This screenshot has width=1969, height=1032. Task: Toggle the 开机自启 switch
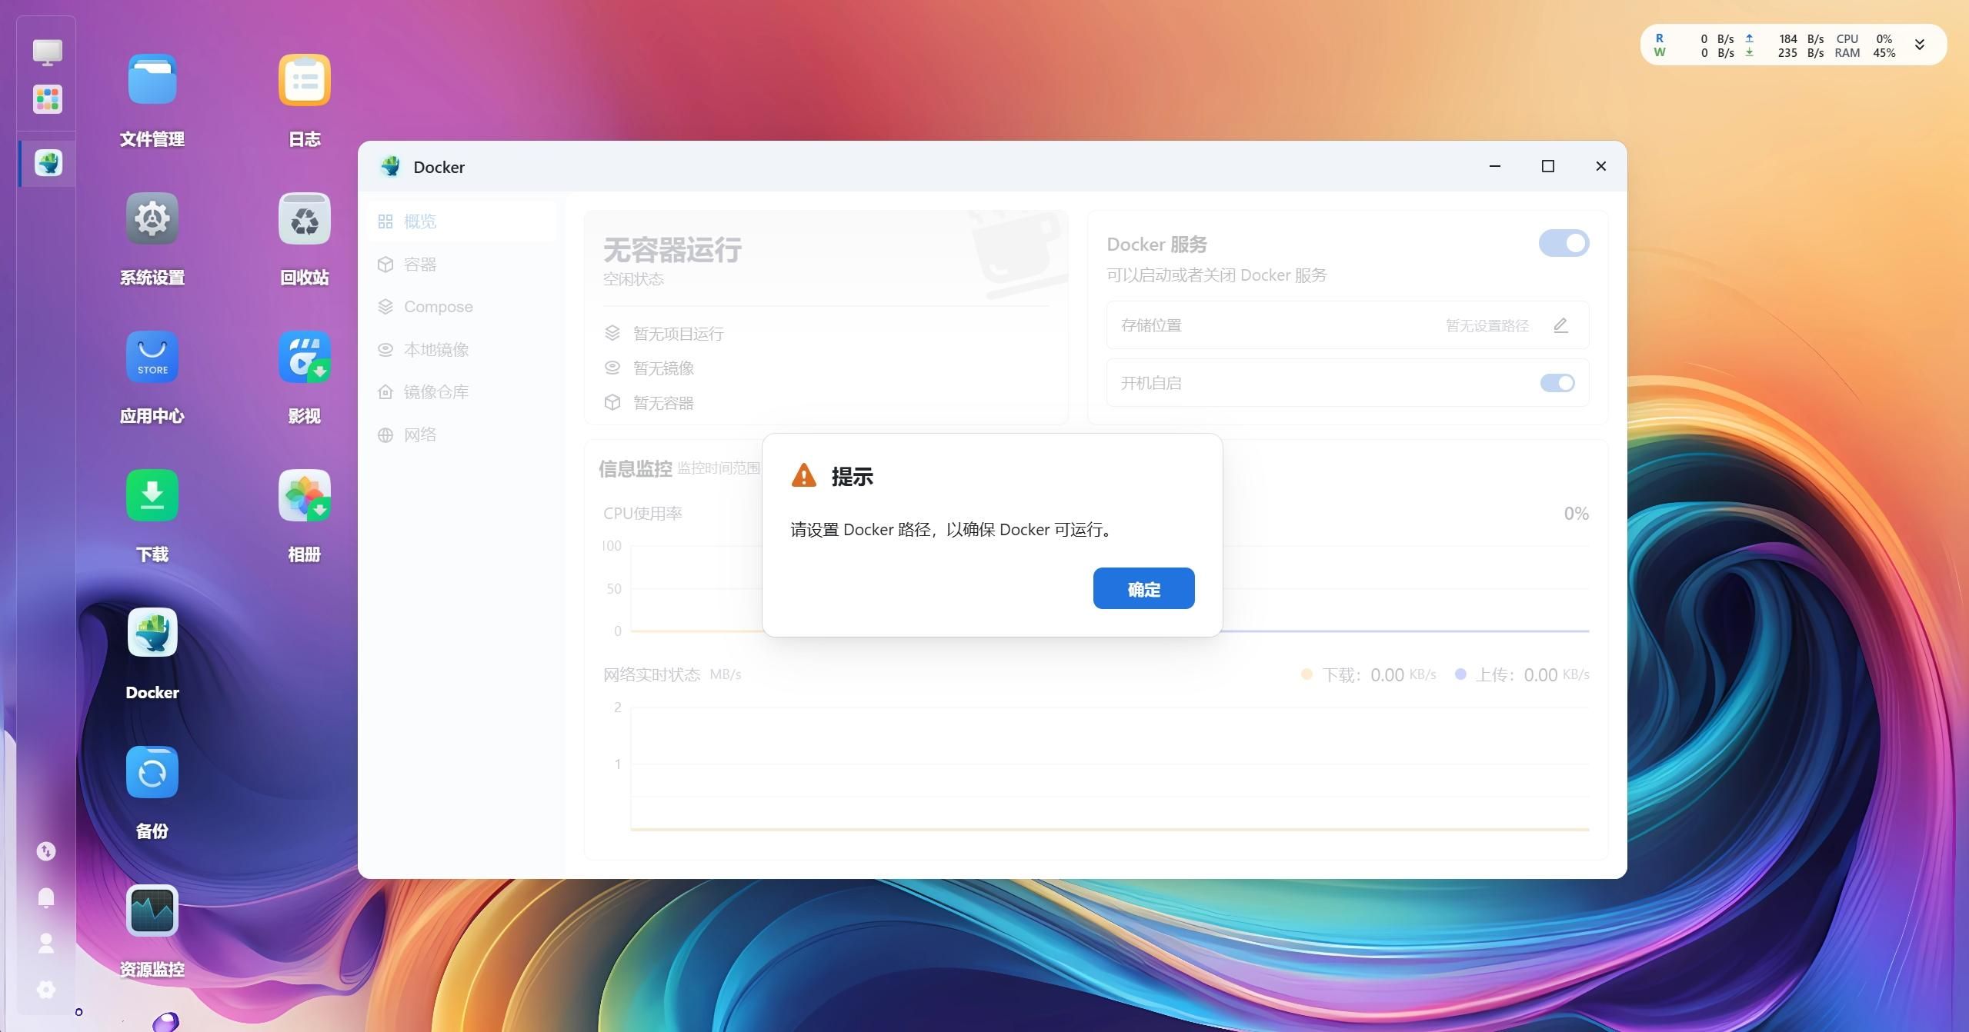(x=1557, y=383)
